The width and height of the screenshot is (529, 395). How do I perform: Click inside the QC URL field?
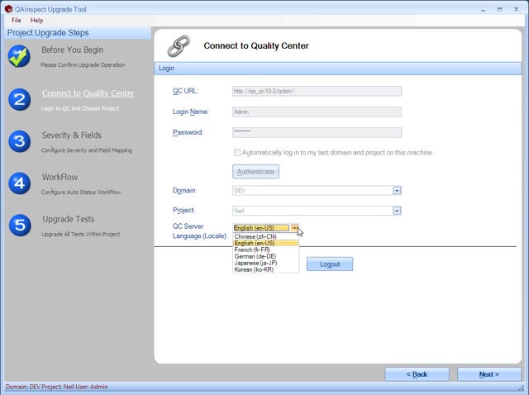tap(317, 91)
